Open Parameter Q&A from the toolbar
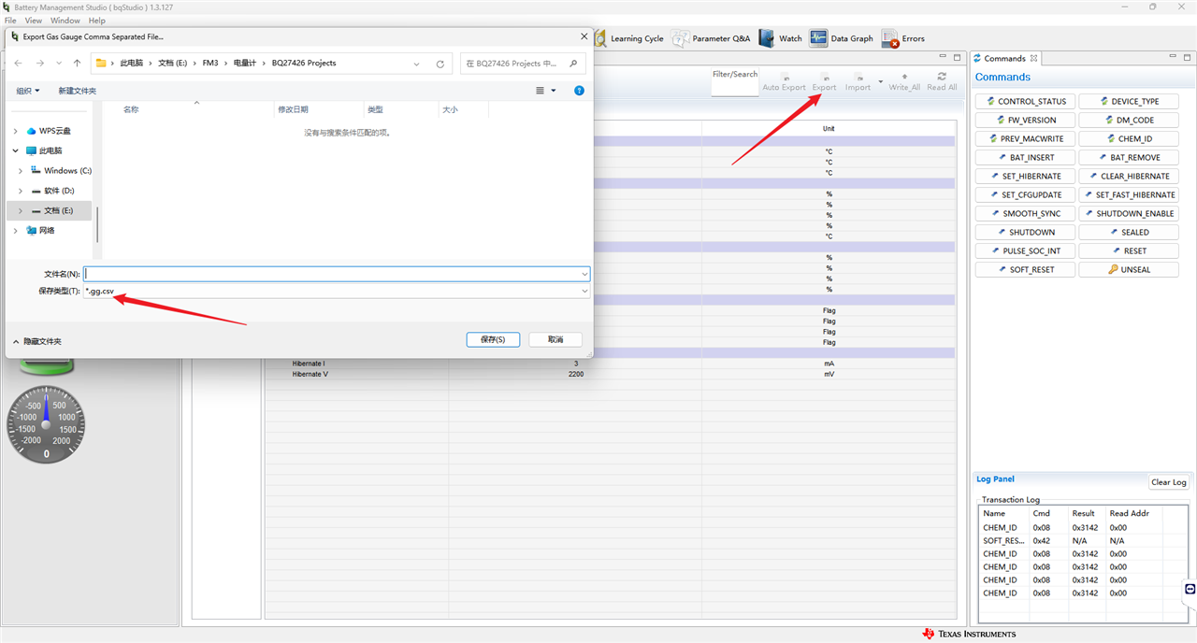 (x=712, y=38)
